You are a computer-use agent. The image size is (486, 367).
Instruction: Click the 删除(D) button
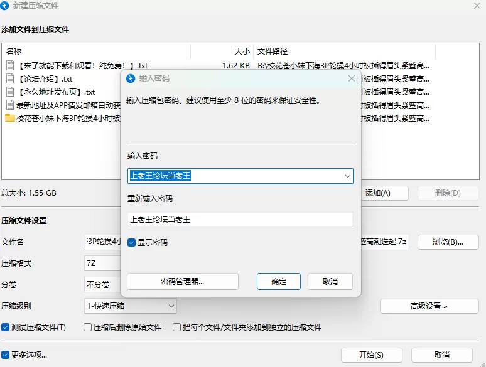[x=448, y=193]
